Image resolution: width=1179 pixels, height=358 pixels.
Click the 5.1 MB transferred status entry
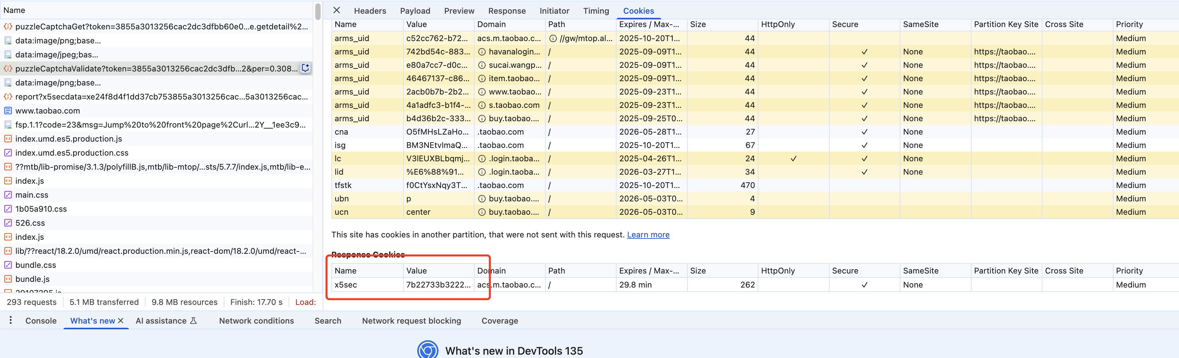pyautogui.click(x=104, y=302)
